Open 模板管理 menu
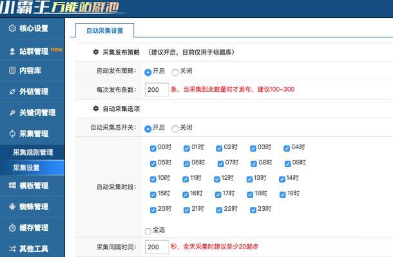 click(x=32, y=185)
